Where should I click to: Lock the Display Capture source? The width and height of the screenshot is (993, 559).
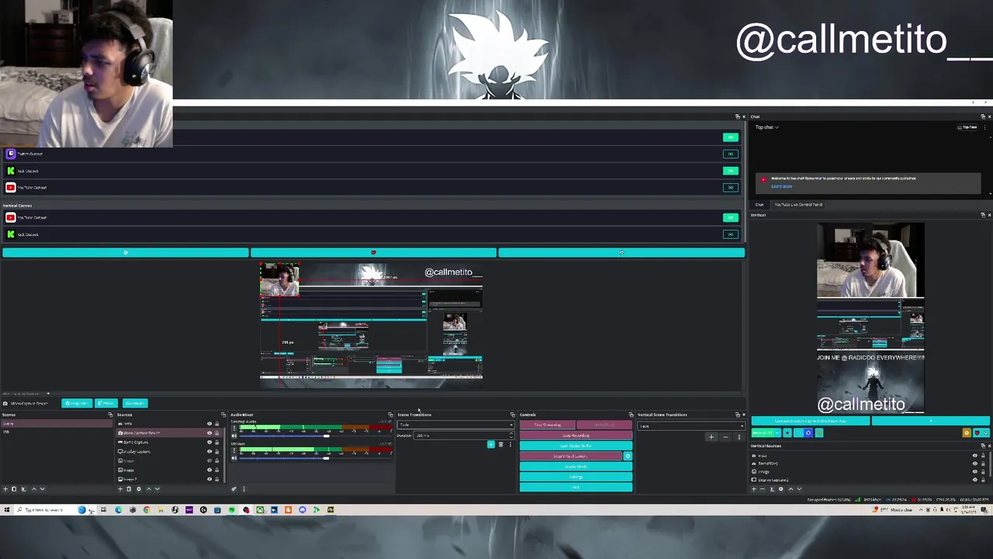(x=216, y=452)
